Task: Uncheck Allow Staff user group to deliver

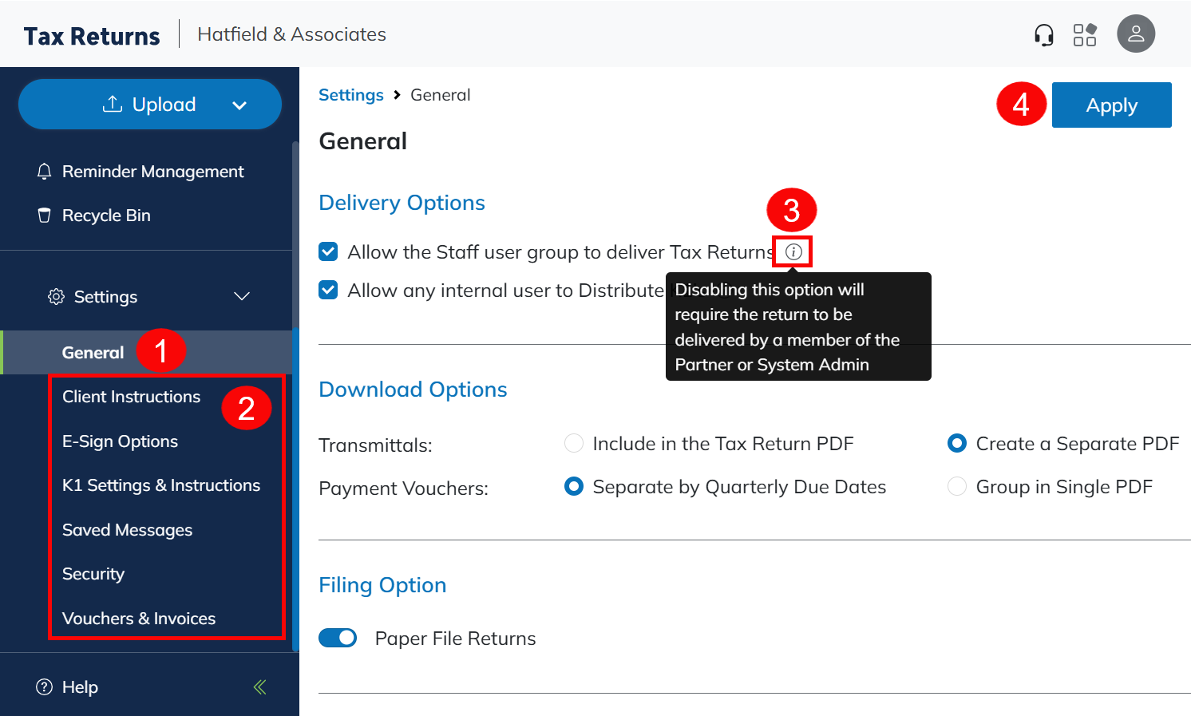Action: [328, 252]
